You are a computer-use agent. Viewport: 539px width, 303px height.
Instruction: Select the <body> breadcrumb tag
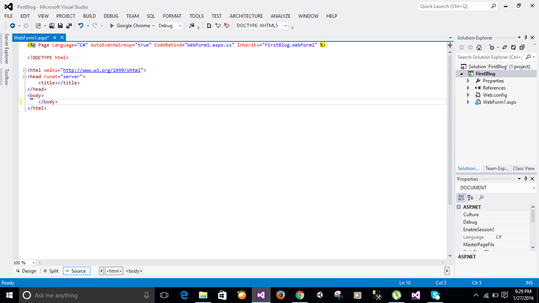tap(134, 271)
